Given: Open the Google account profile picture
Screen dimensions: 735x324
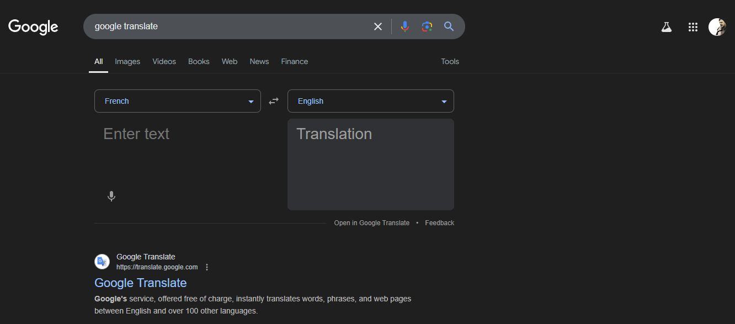Looking at the screenshot, I should click(717, 27).
